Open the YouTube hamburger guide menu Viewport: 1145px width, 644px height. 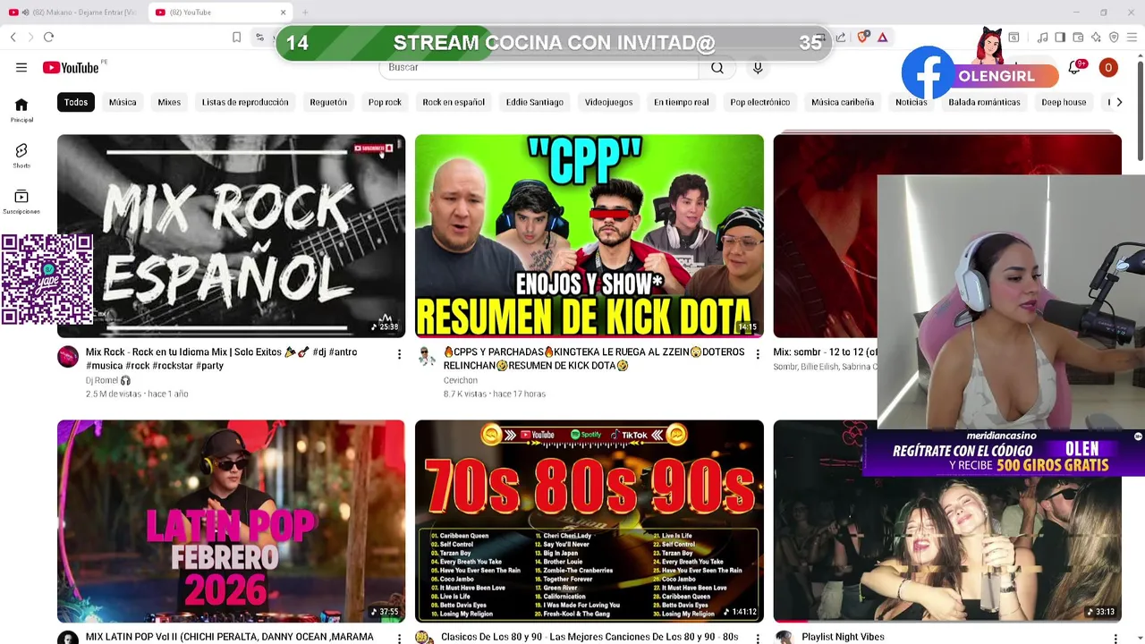[x=21, y=67]
